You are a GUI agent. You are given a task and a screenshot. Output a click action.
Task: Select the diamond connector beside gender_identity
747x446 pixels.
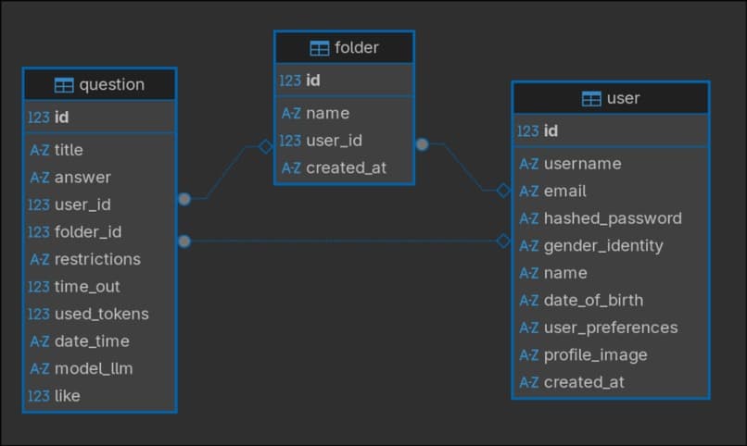tap(503, 242)
